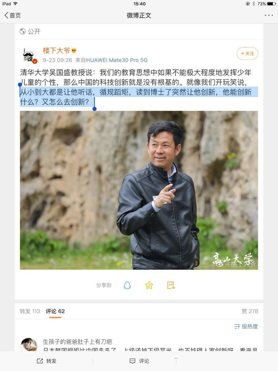
Task: Switch to the 转发 113 tab
Action: click(x=30, y=311)
